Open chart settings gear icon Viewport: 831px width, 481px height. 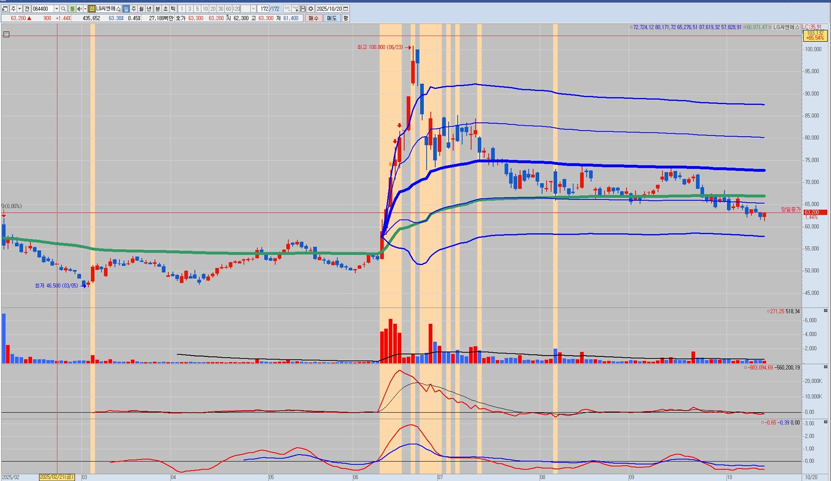click(x=311, y=9)
